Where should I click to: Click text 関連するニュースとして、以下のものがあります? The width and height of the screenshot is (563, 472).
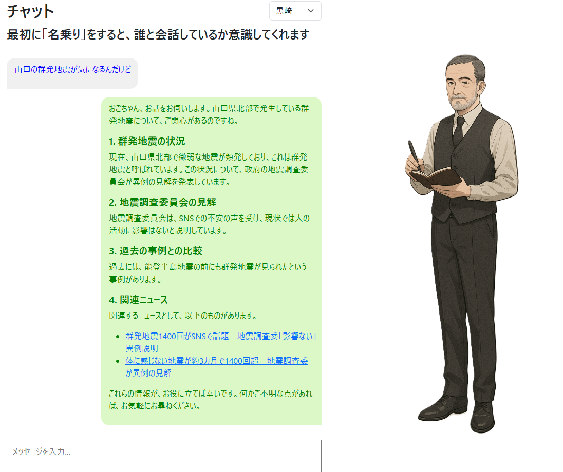[x=183, y=316]
